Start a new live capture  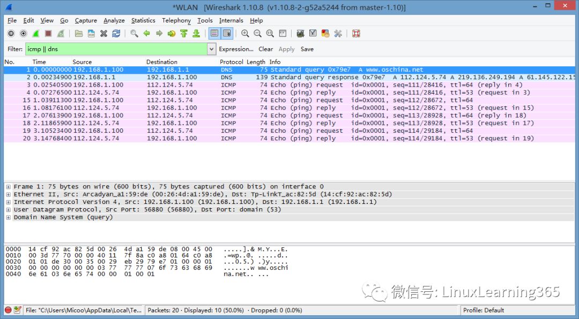point(36,34)
